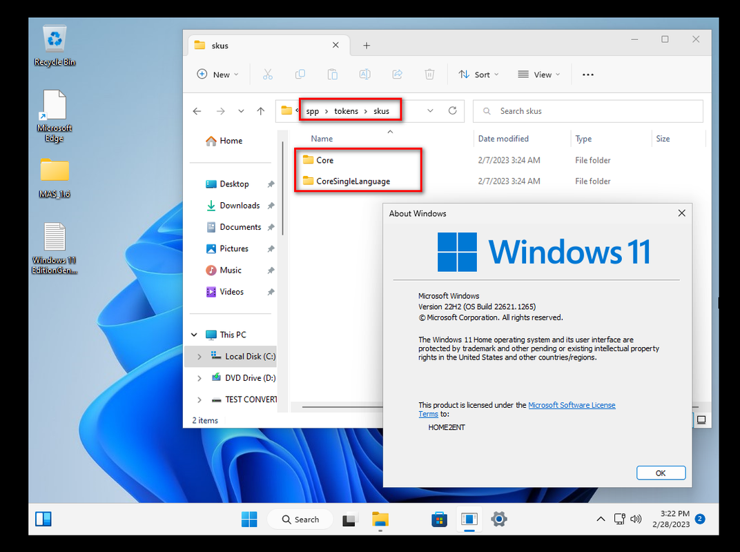Select the Windows 11 EditionGen text file
Image resolution: width=740 pixels, height=552 pixels.
pos(55,248)
